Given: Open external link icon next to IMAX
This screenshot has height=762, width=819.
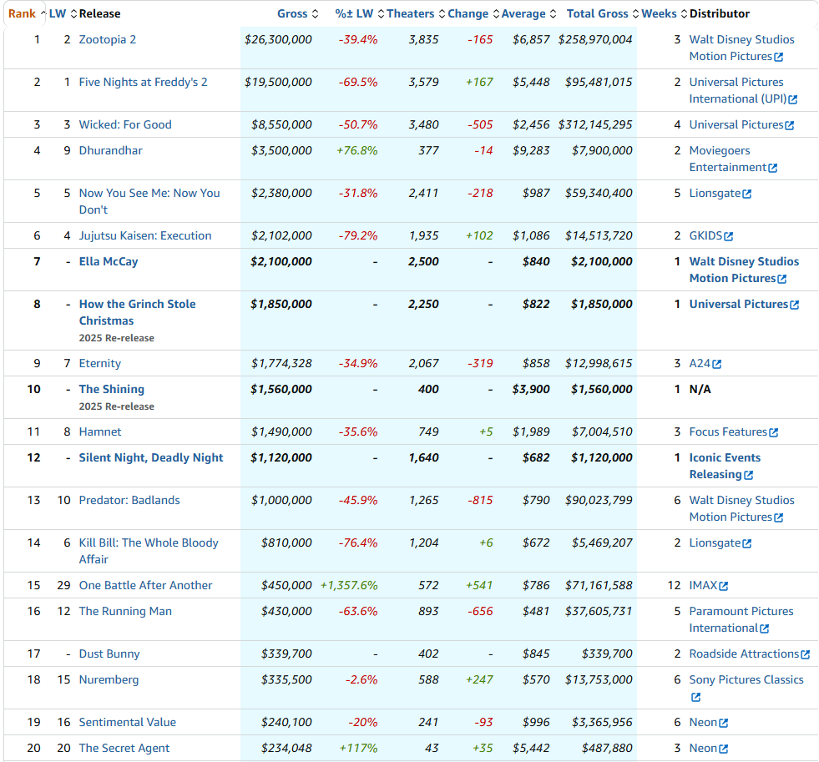Looking at the screenshot, I should pyautogui.click(x=723, y=586).
